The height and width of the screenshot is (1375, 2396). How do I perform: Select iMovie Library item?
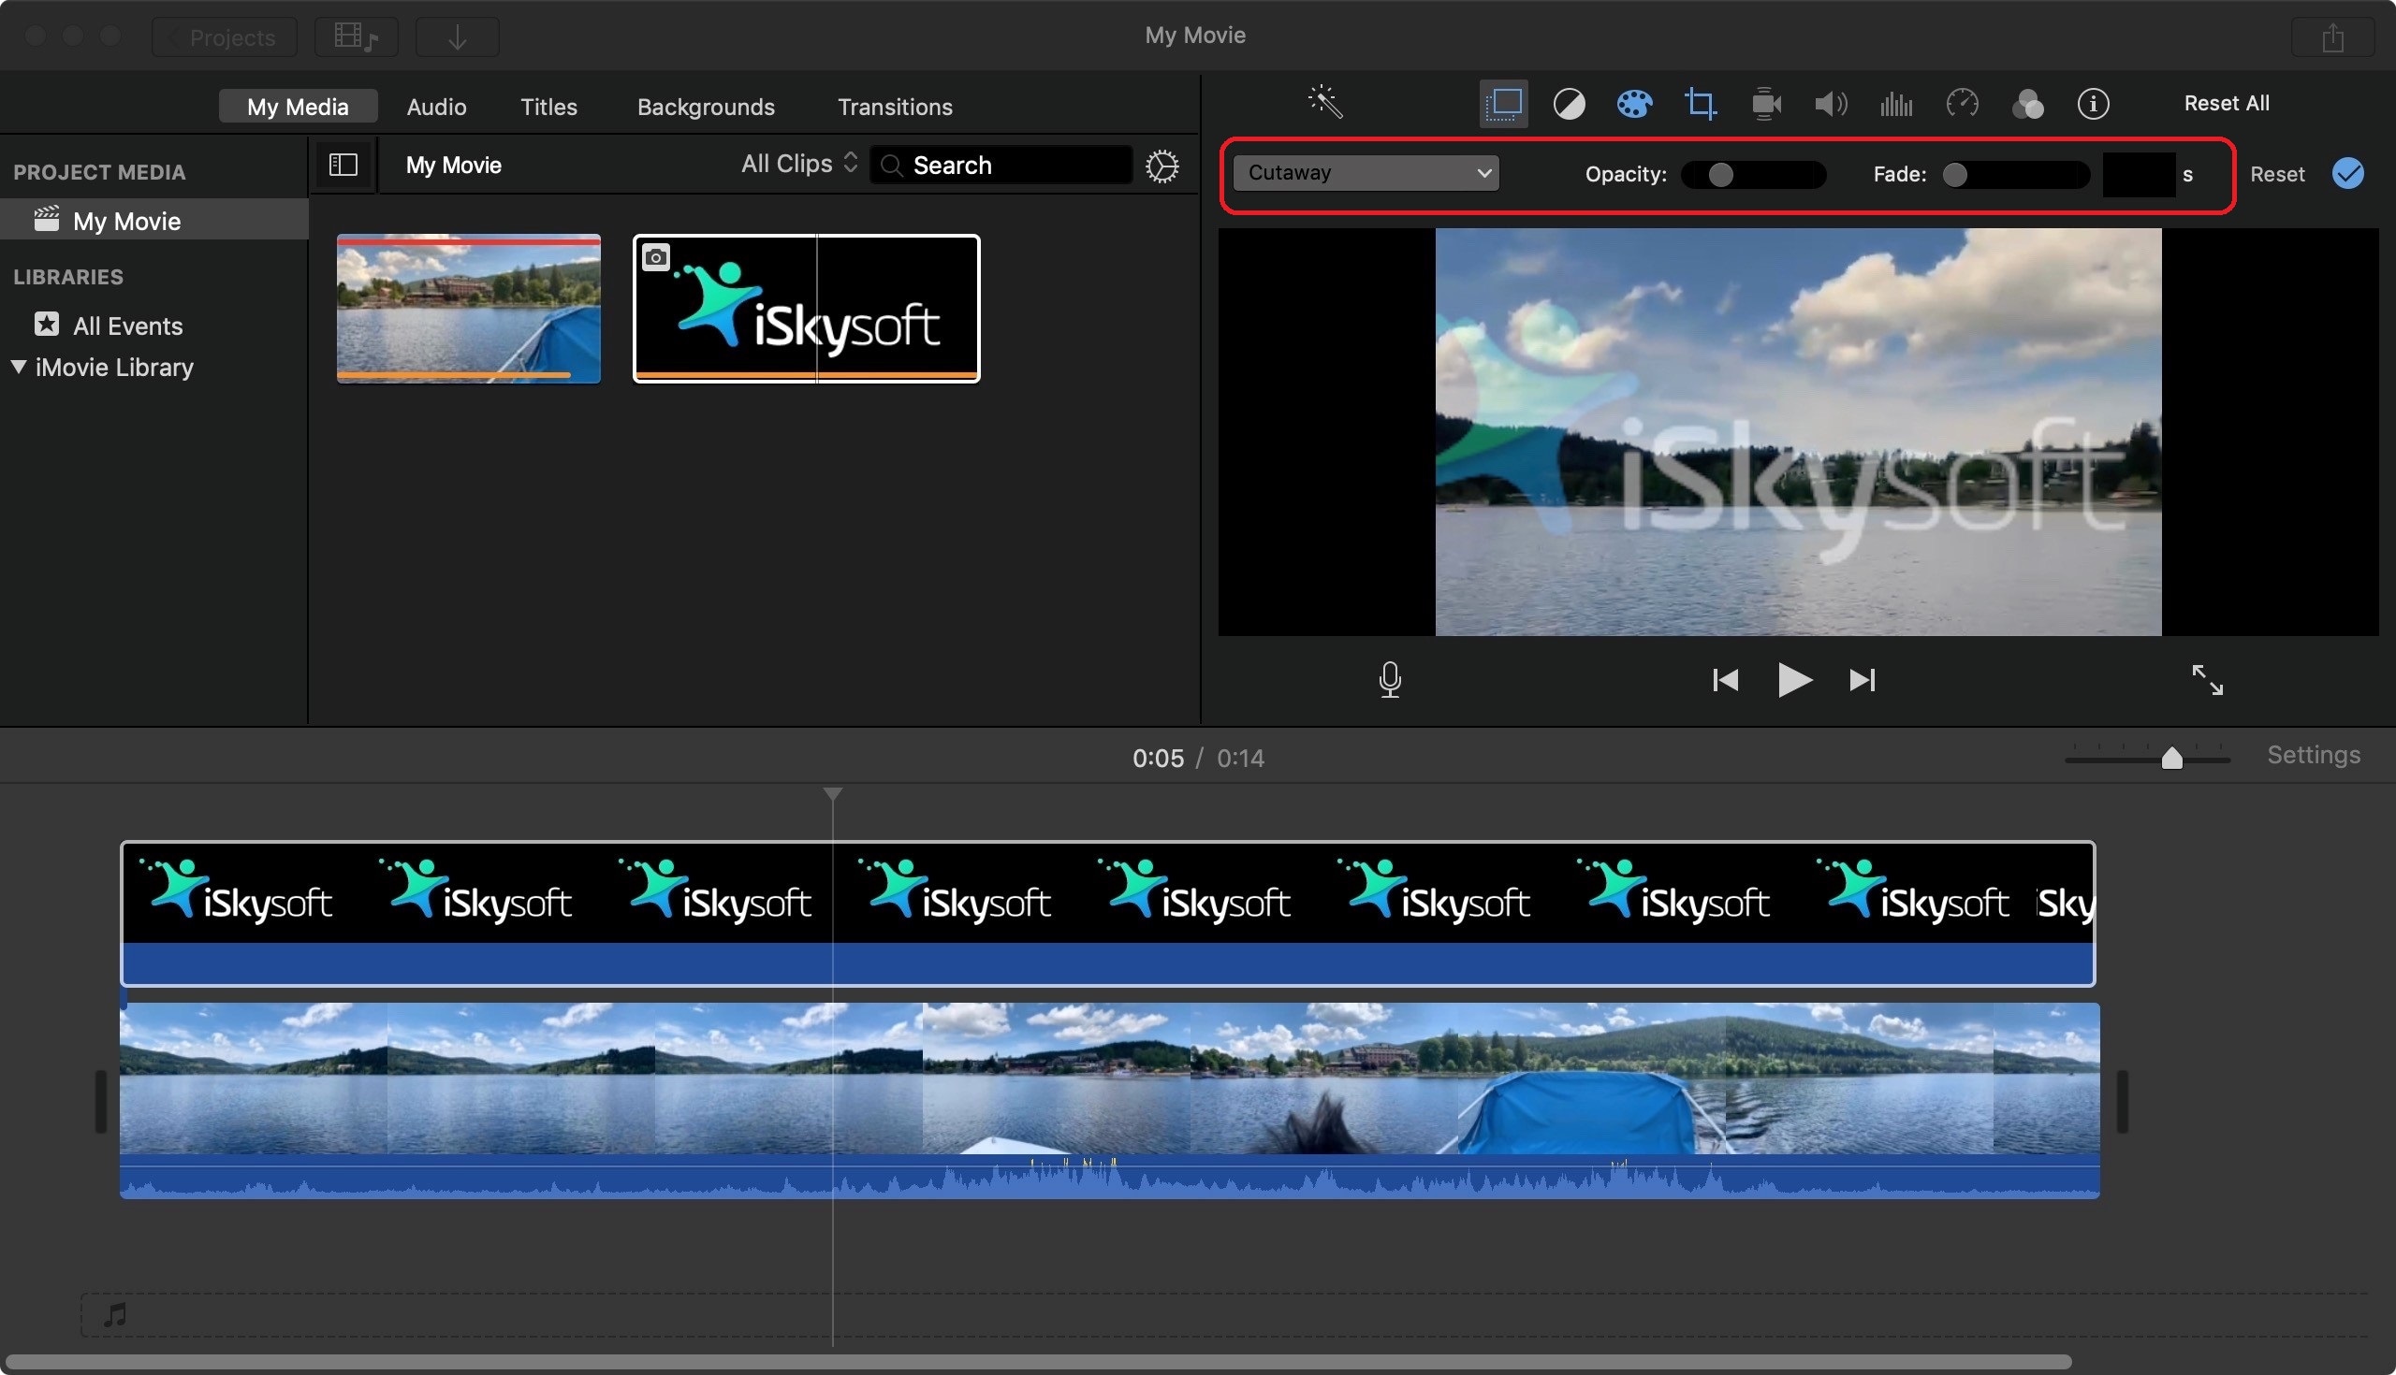click(x=113, y=367)
